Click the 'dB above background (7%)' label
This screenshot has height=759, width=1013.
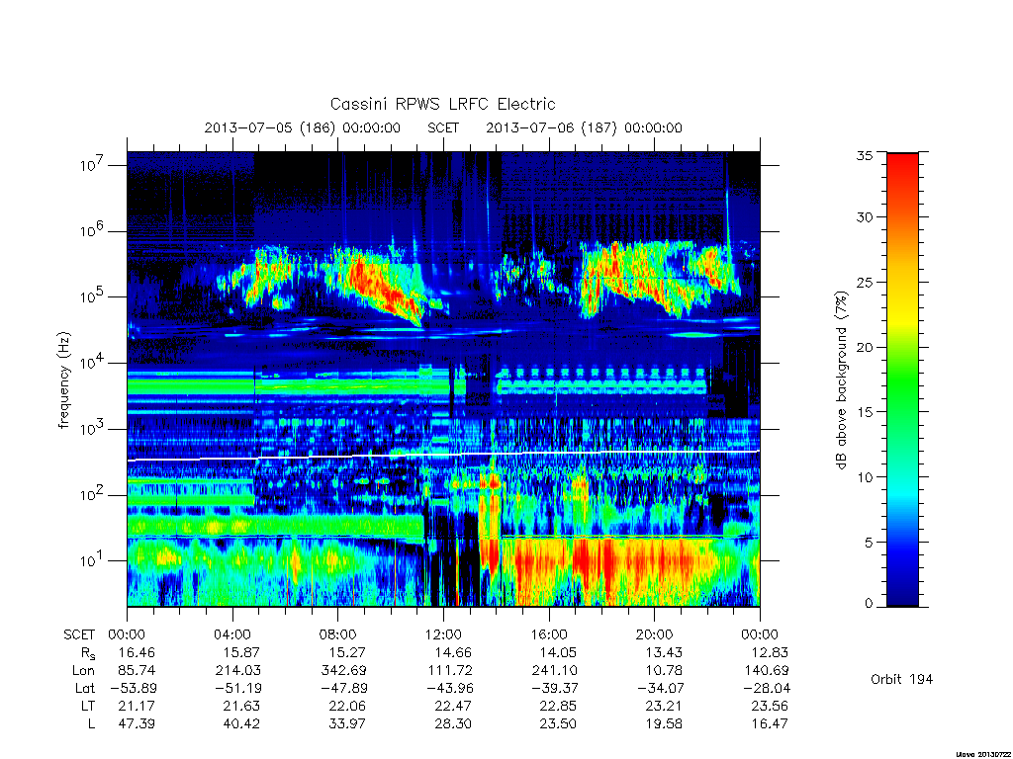[x=841, y=379]
